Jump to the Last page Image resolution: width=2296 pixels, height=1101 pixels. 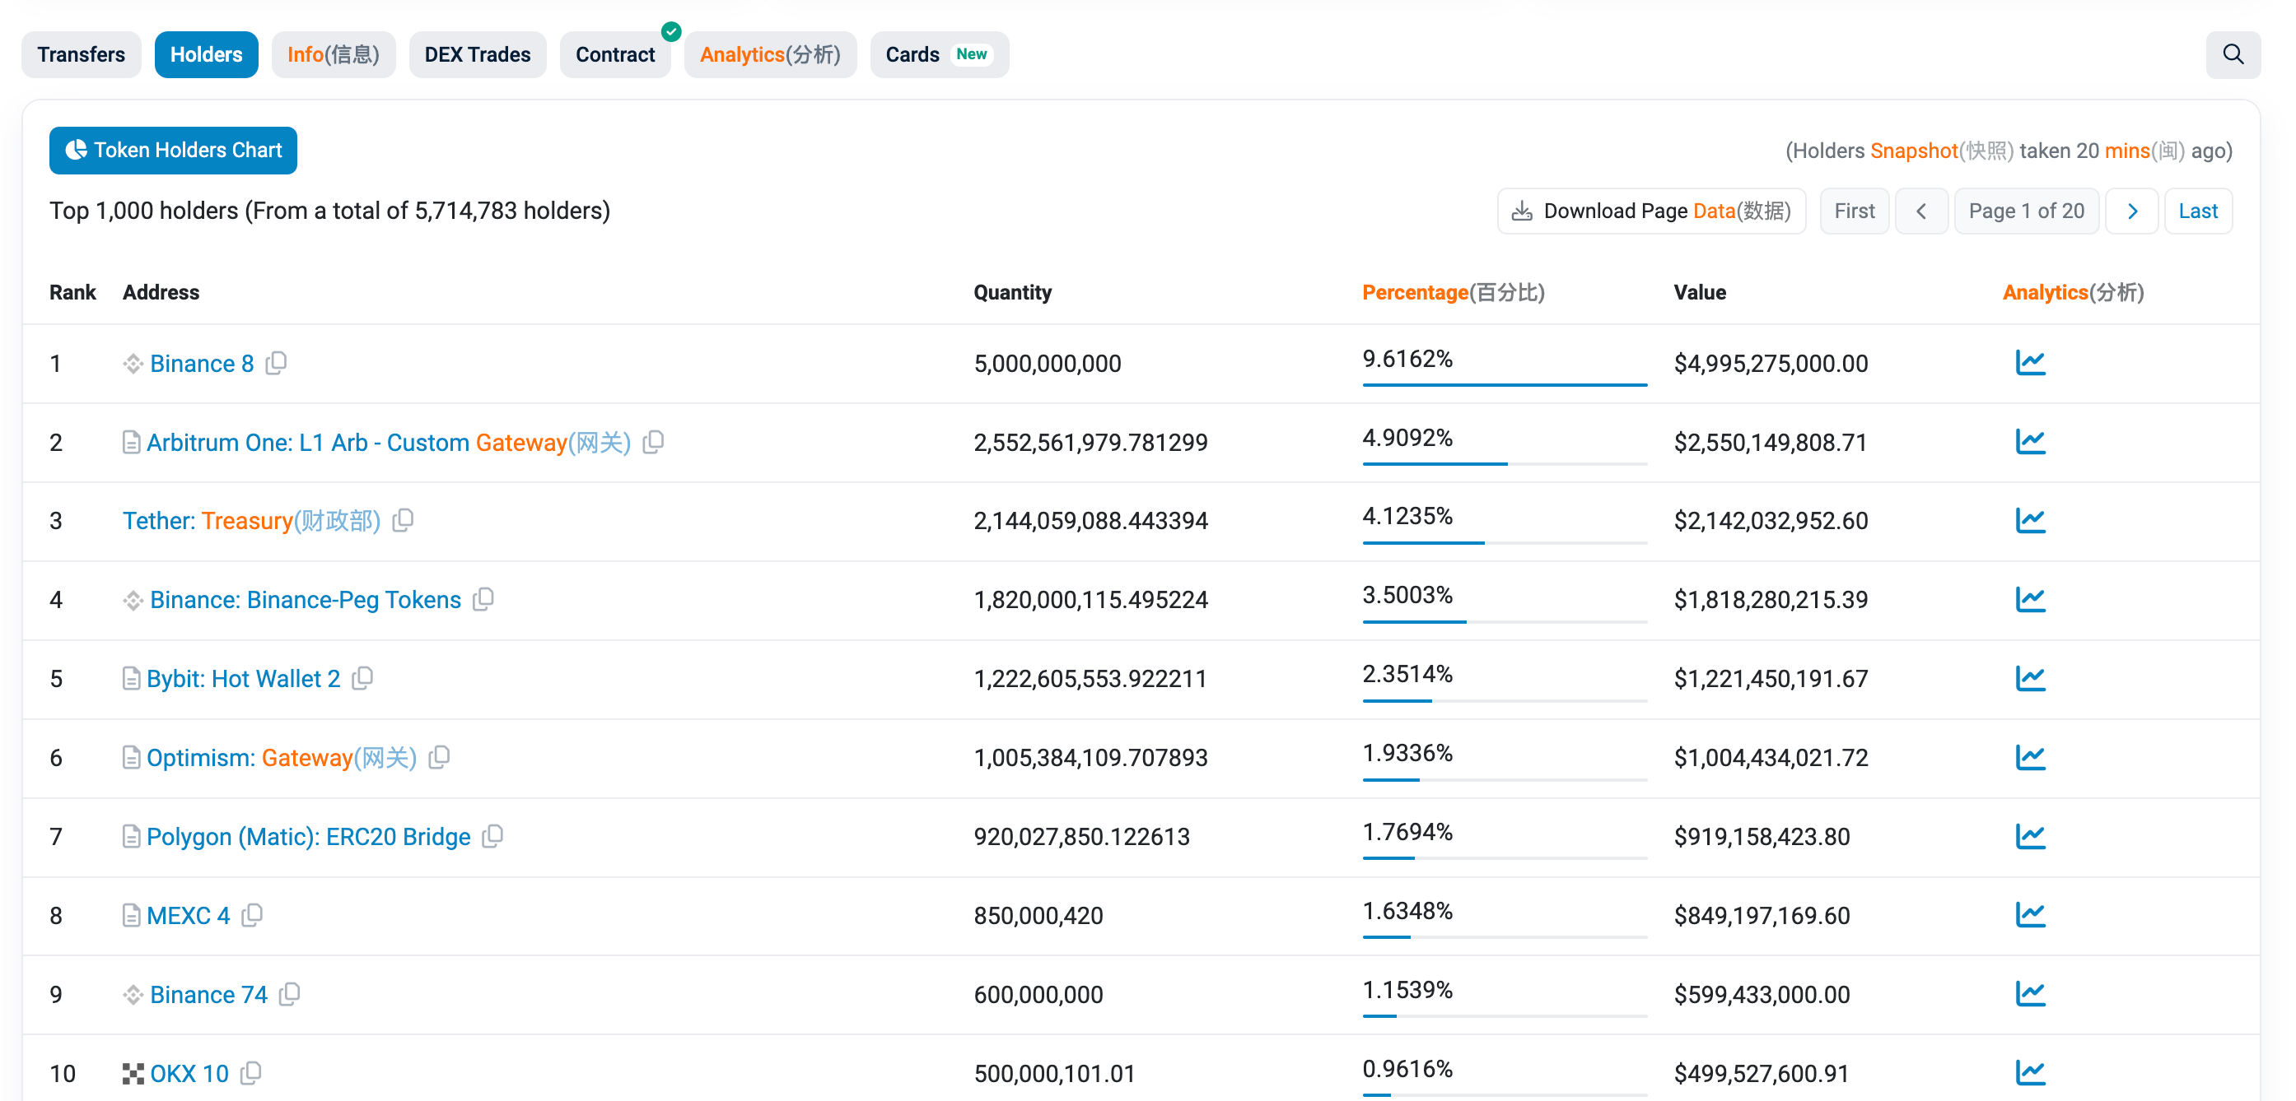[2197, 211]
